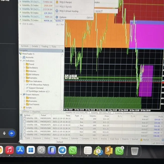Close the Navigator panel with its X
Viewport: 164px width, 164px height.
[x=62, y=51]
